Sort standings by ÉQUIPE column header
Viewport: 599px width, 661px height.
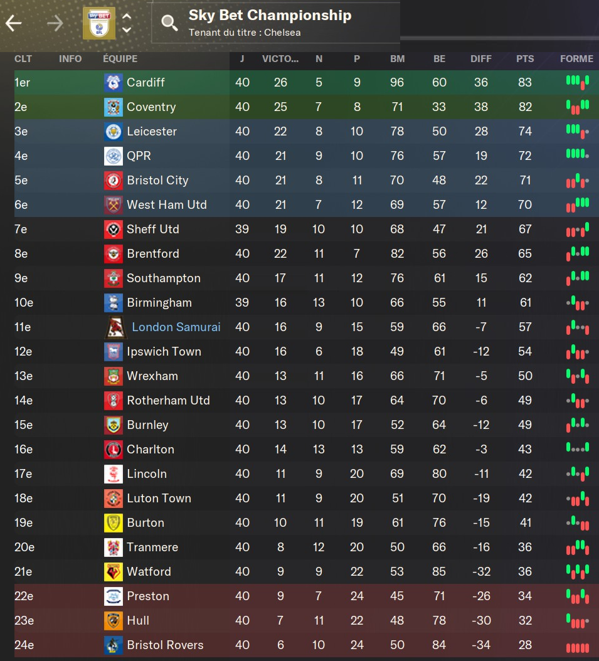point(120,59)
